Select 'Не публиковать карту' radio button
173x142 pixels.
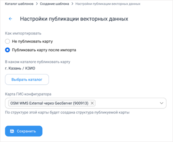tap(8, 41)
